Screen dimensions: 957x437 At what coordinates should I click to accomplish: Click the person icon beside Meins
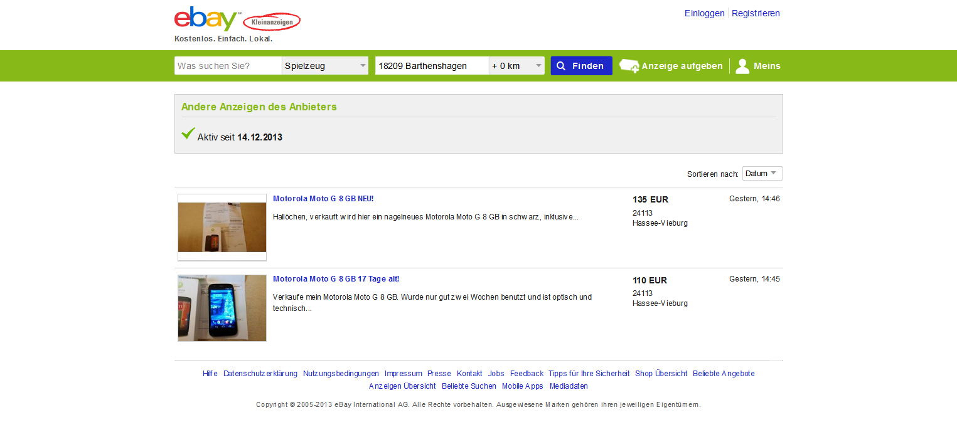[x=742, y=66]
